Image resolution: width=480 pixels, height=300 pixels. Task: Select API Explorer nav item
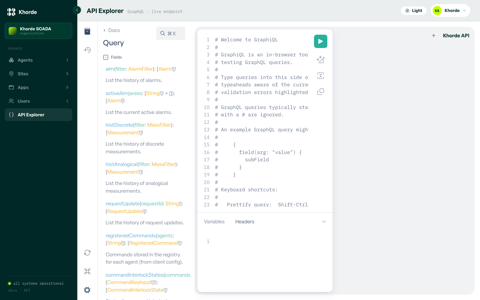pyautogui.click(x=38, y=115)
